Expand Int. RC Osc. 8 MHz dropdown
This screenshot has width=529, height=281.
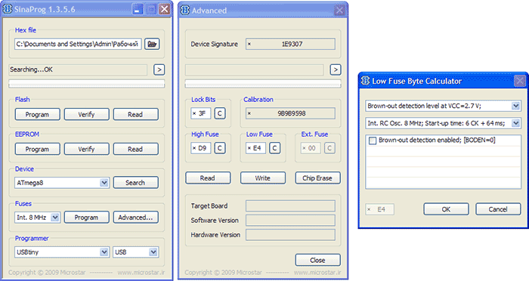pos(515,123)
